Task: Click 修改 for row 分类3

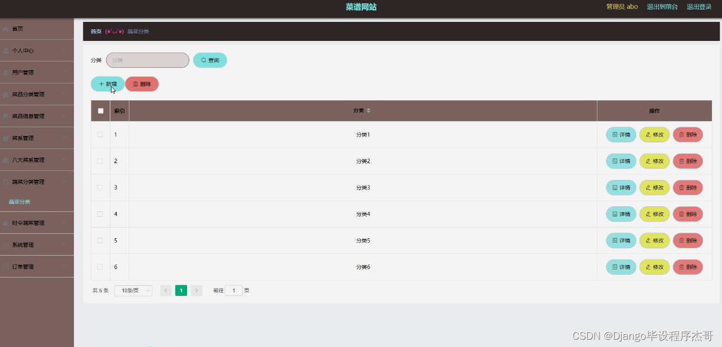Action: (x=655, y=188)
